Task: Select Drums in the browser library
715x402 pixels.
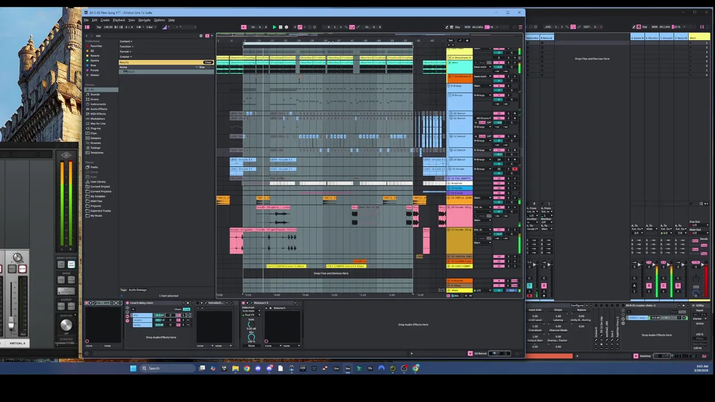Action: coord(95,99)
